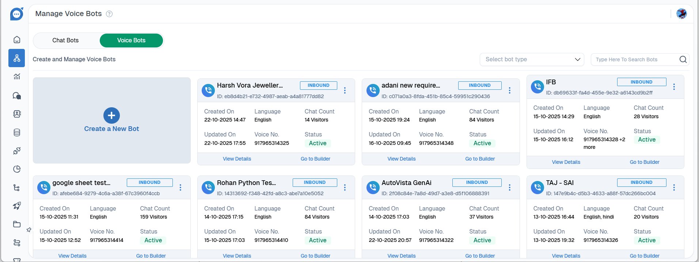This screenshot has width=699, height=262.
Task: Open the rocket icon in sidebar
Action: [17, 206]
